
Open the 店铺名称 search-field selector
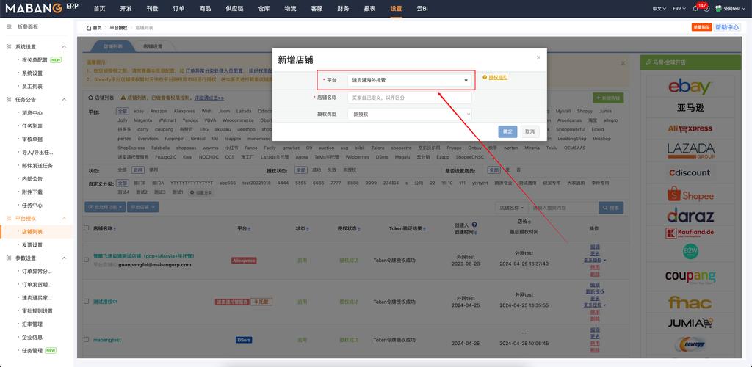coord(511,208)
